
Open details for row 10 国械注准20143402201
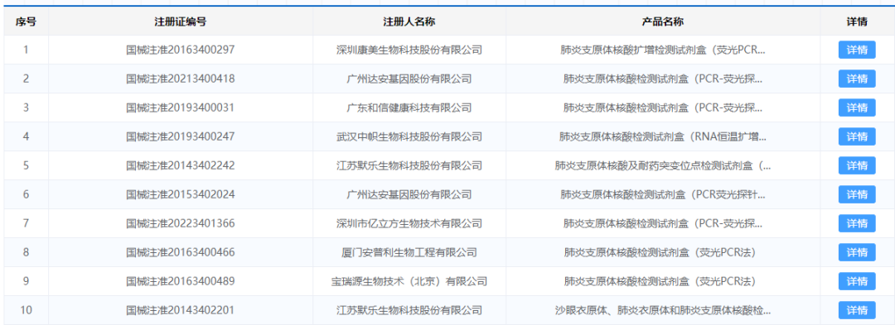click(857, 310)
